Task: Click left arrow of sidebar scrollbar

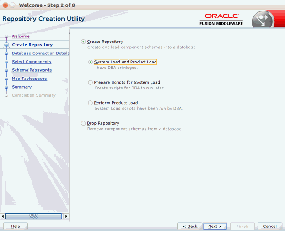Action: [x=3, y=216]
